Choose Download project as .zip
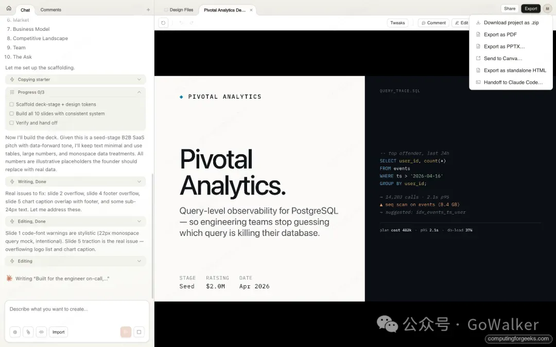 pos(511,23)
